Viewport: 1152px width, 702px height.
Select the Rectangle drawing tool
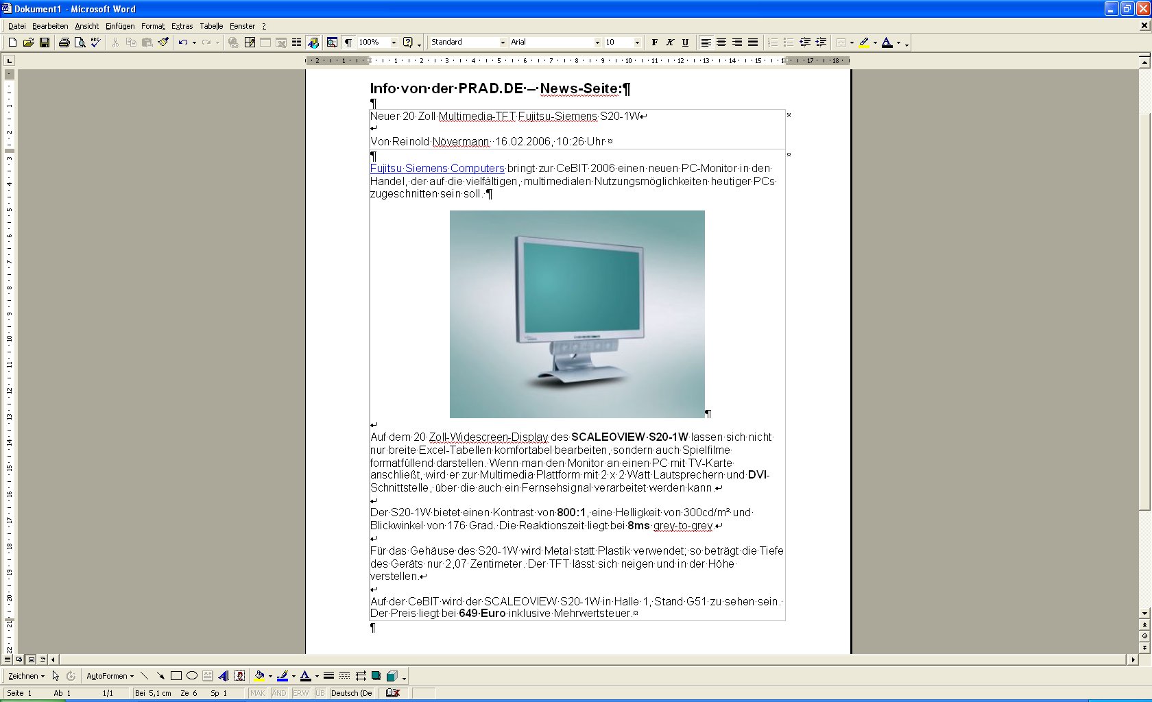[176, 676]
